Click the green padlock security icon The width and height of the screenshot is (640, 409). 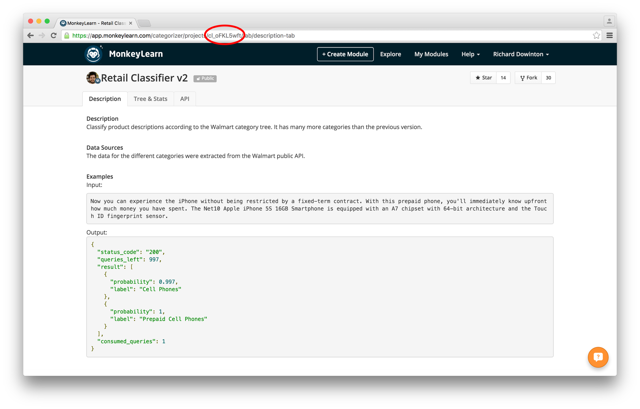(x=67, y=35)
